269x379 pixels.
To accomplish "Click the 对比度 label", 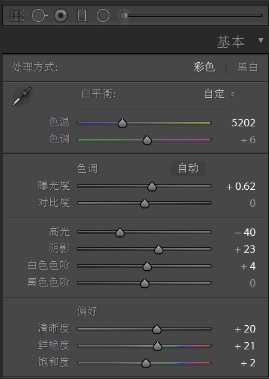I will pos(54,202).
